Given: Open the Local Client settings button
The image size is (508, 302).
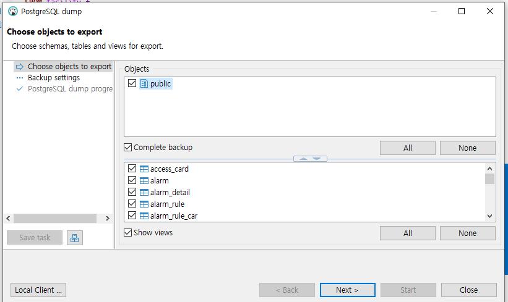Looking at the screenshot, I should tap(38, 290).
